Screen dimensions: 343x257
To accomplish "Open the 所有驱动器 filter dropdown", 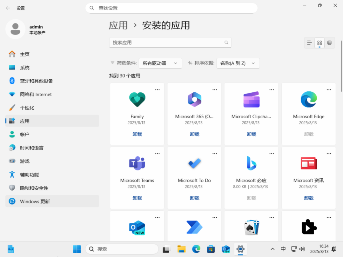I will click(160, 63).
